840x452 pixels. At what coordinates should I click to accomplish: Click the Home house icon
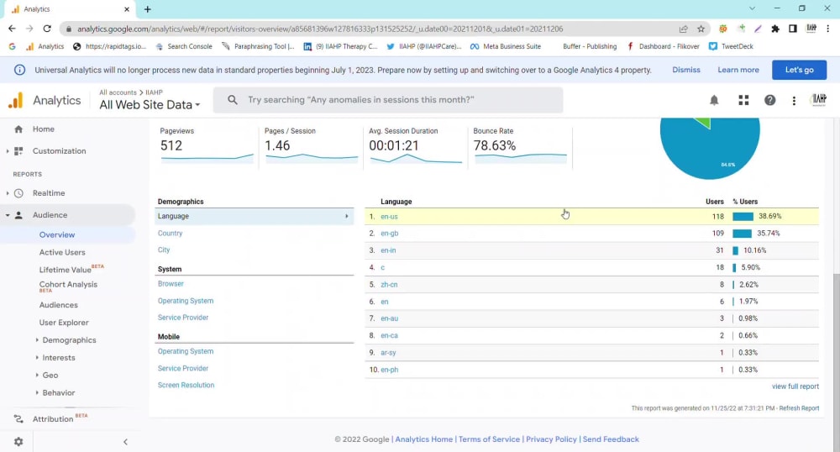[18, 129]
